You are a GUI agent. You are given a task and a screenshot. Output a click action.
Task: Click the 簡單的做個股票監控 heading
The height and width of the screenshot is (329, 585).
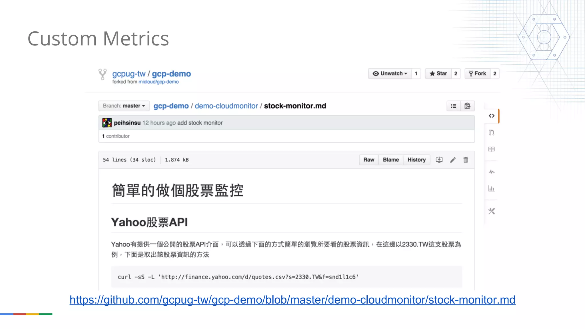(x=177, y=190)
